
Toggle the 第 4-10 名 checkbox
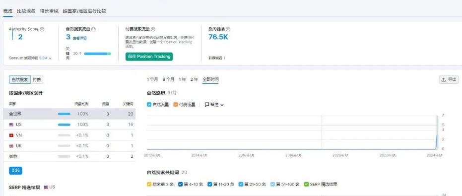180,184
